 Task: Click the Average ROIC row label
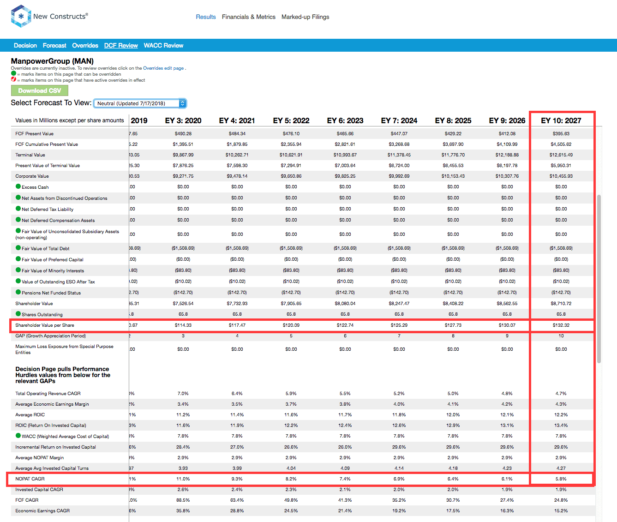pyautogui.click(x=30, y=414)
